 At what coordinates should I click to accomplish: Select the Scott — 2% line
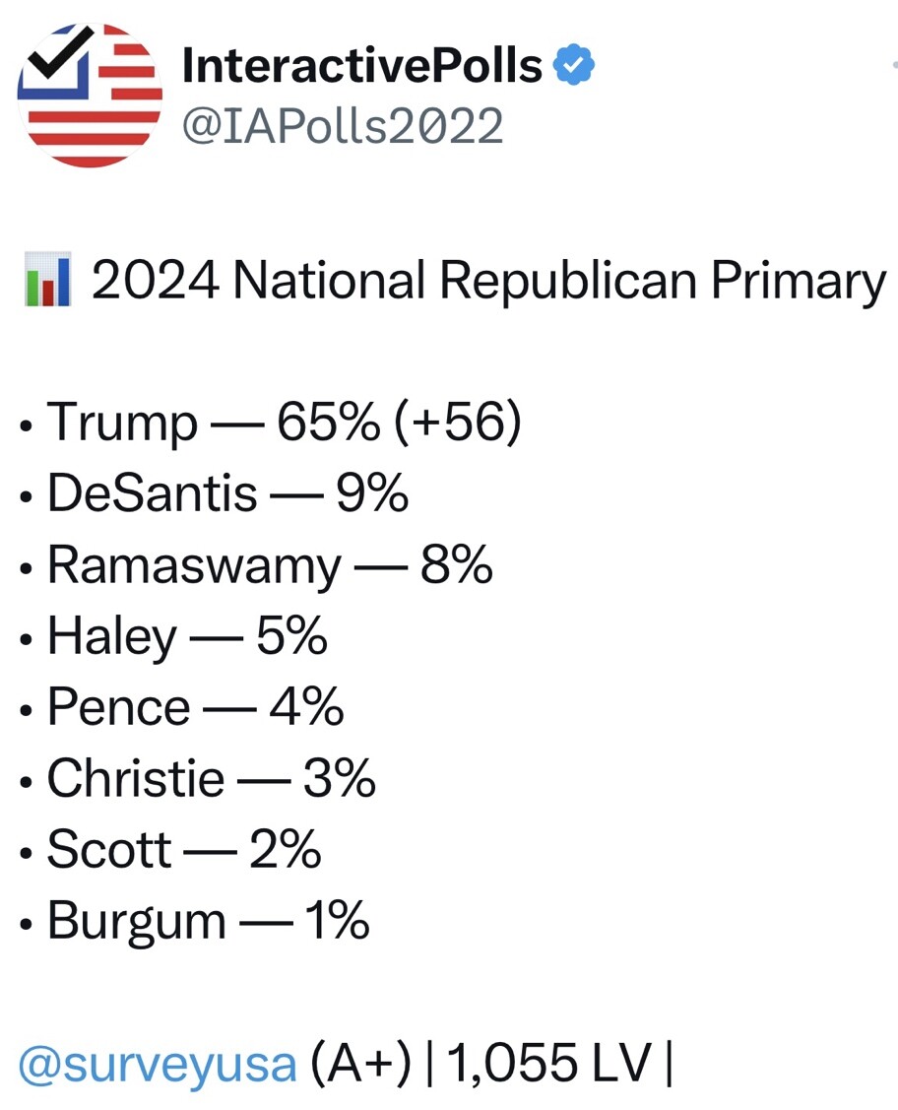click(x=171, y=849)
